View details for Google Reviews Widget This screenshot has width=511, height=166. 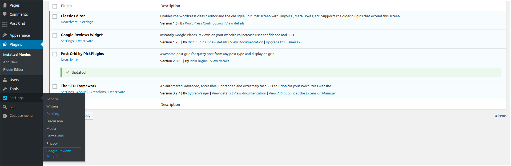pos(218,42)
